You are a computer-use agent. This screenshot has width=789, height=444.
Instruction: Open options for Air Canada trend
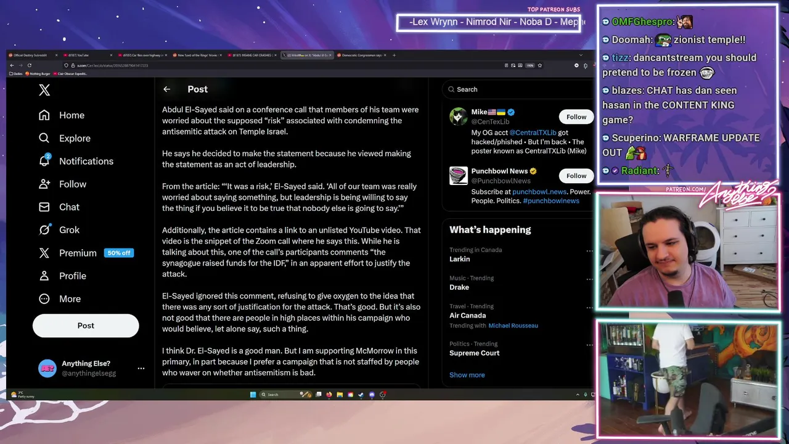coord(589,307)
